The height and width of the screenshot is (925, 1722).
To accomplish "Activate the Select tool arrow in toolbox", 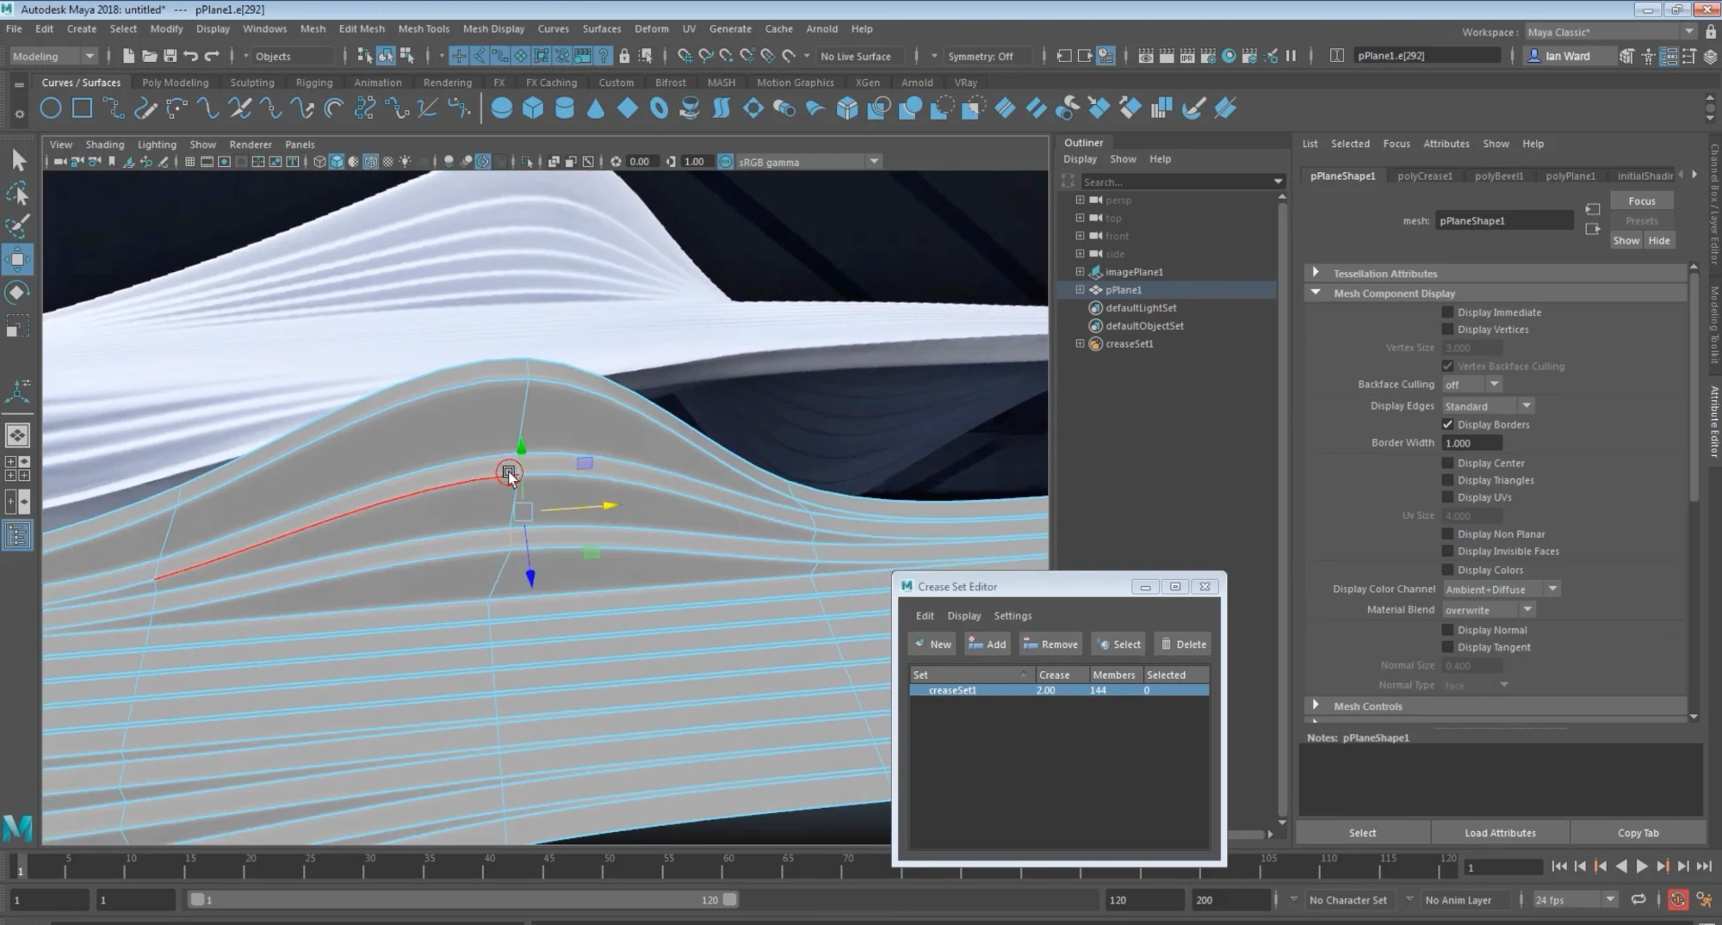I will coord(18,161).
